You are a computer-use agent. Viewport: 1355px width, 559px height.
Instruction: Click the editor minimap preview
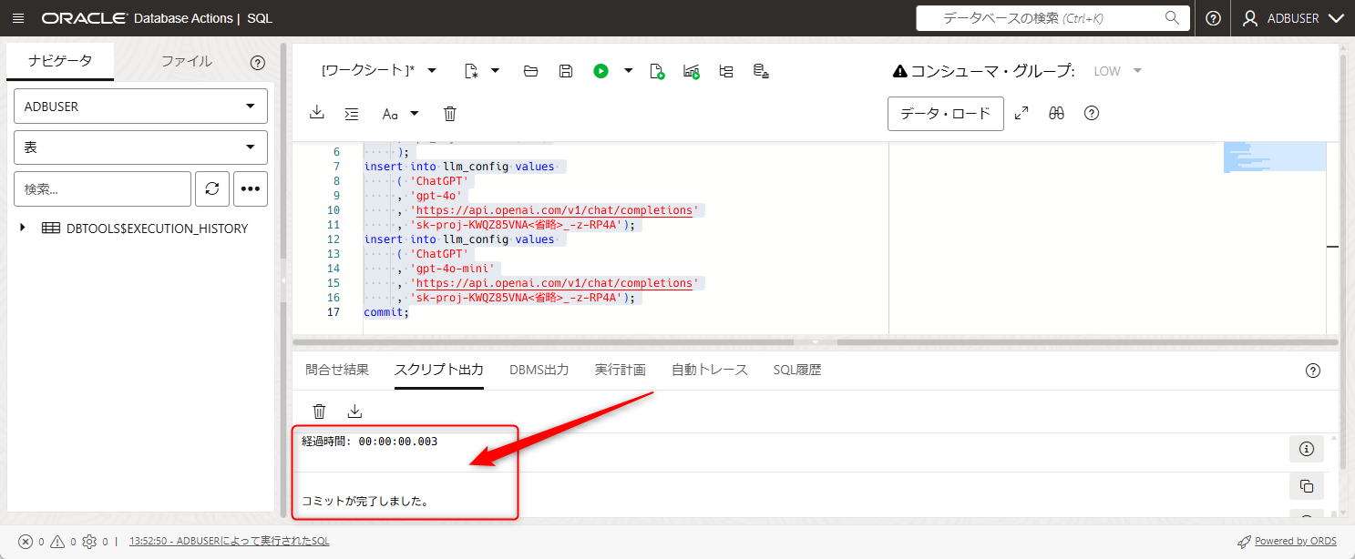point(1274,157)
